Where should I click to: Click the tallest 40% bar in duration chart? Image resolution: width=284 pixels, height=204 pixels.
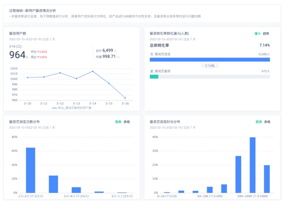tap(252, 165)
